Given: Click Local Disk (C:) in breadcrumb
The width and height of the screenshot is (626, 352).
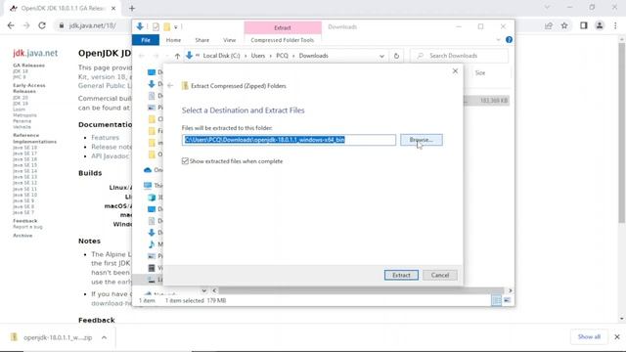Looking at the screenshot, I should [x=222, y=56].
